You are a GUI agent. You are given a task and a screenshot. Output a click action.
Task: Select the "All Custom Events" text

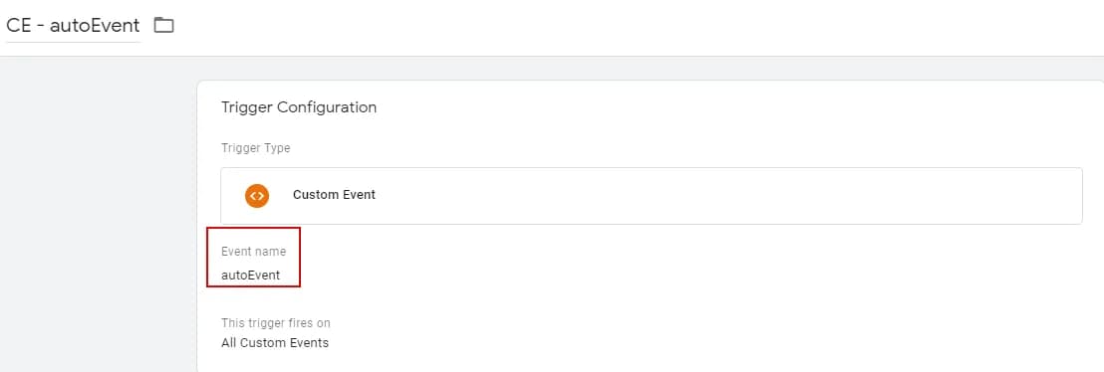tap(275, 343)
